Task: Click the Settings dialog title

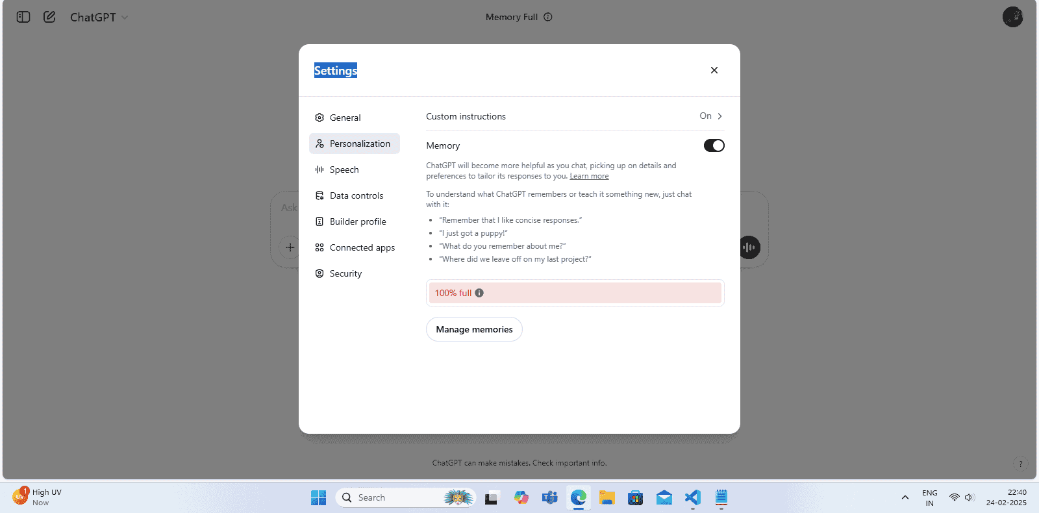Action: (x=336, y=70)
